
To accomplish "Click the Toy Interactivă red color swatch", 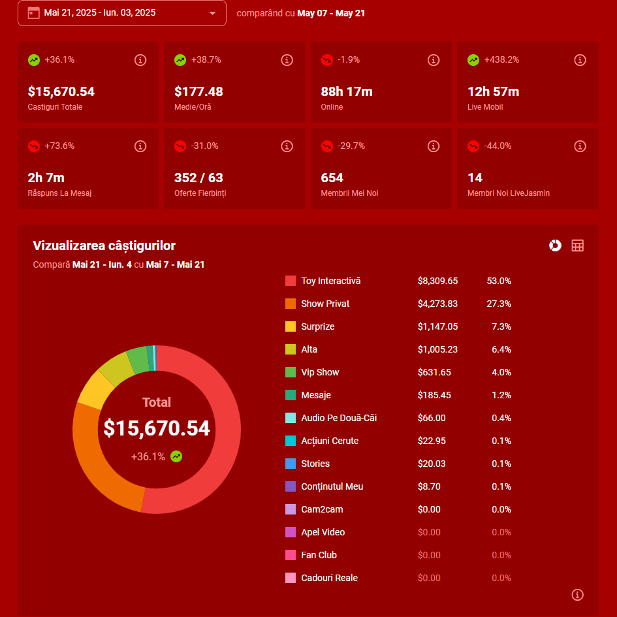I will pos(291,281).
